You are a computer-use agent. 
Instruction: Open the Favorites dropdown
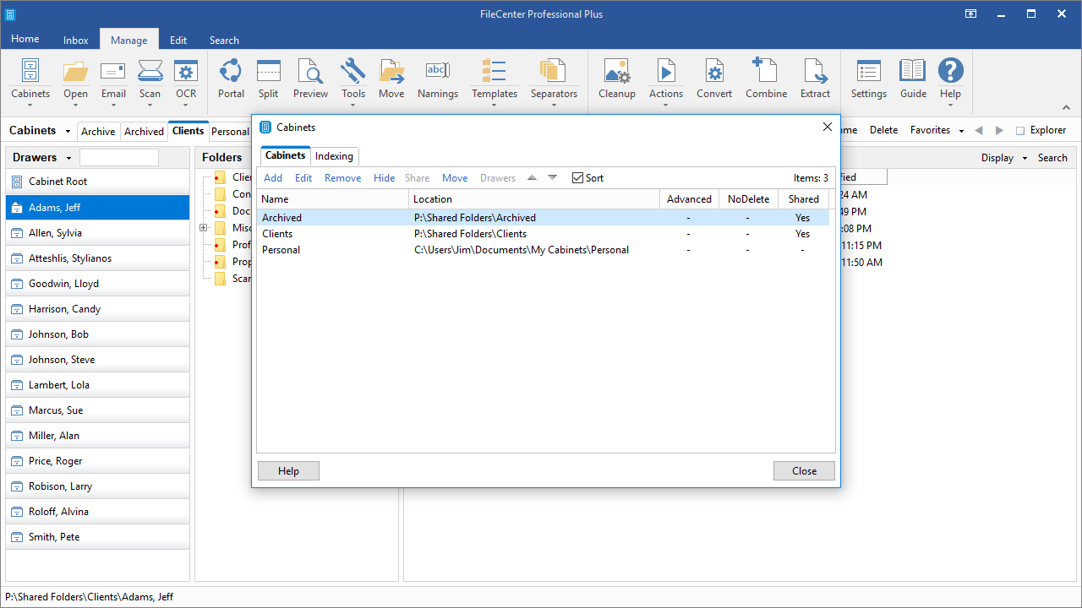click(x=937, y=130)
